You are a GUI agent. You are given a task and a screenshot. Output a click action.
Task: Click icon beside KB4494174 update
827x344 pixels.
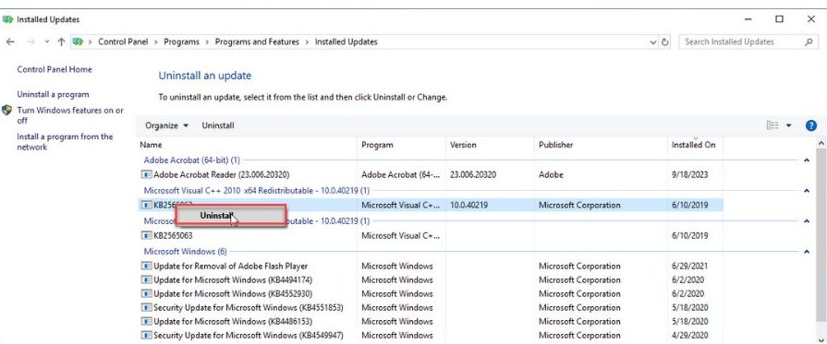point(147,279)
